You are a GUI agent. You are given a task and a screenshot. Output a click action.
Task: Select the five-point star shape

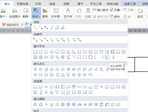52,104
